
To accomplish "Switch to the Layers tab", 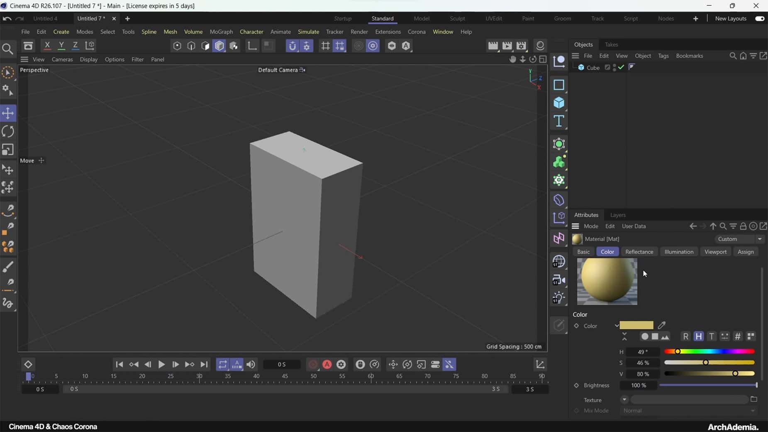I will (618, 215).
